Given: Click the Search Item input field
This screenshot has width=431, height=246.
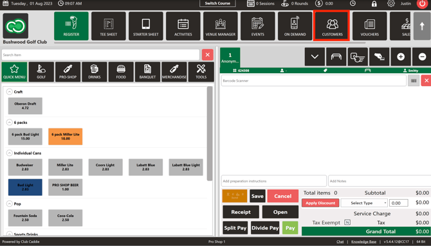Looking at the screenshot, I should click(x=100, y=55).
